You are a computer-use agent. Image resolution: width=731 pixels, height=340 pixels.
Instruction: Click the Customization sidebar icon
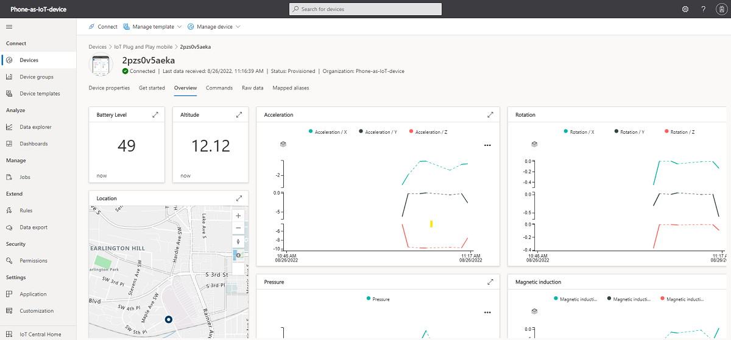click(9, 311)
